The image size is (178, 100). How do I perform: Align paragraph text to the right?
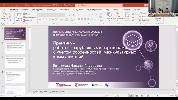coord(85,19)
